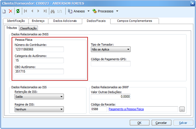Screen dimensions: 196x129
Task: Confirm with the OK button
Action: click(x=139, y=123)
